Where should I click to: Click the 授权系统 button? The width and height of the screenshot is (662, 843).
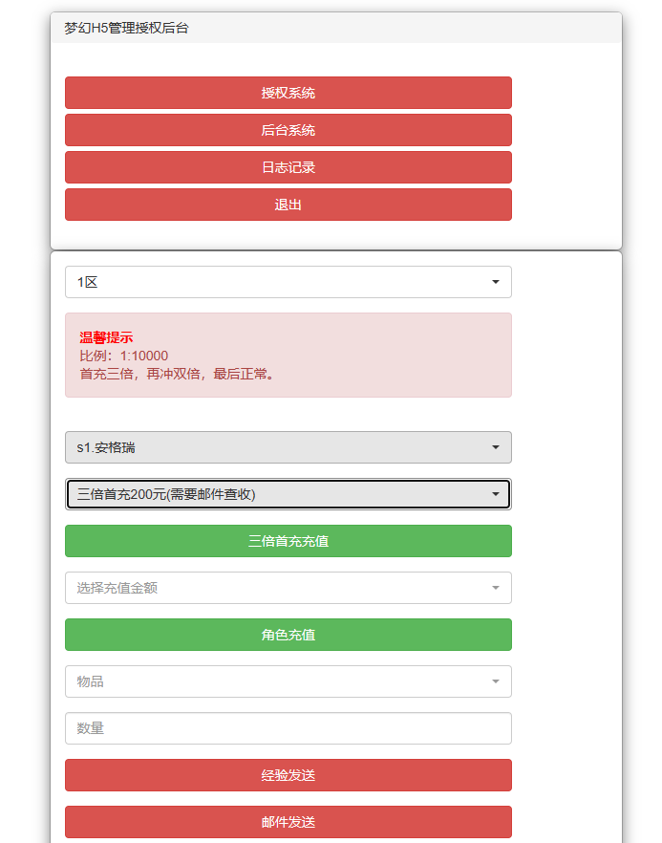[x=288, y=93]
